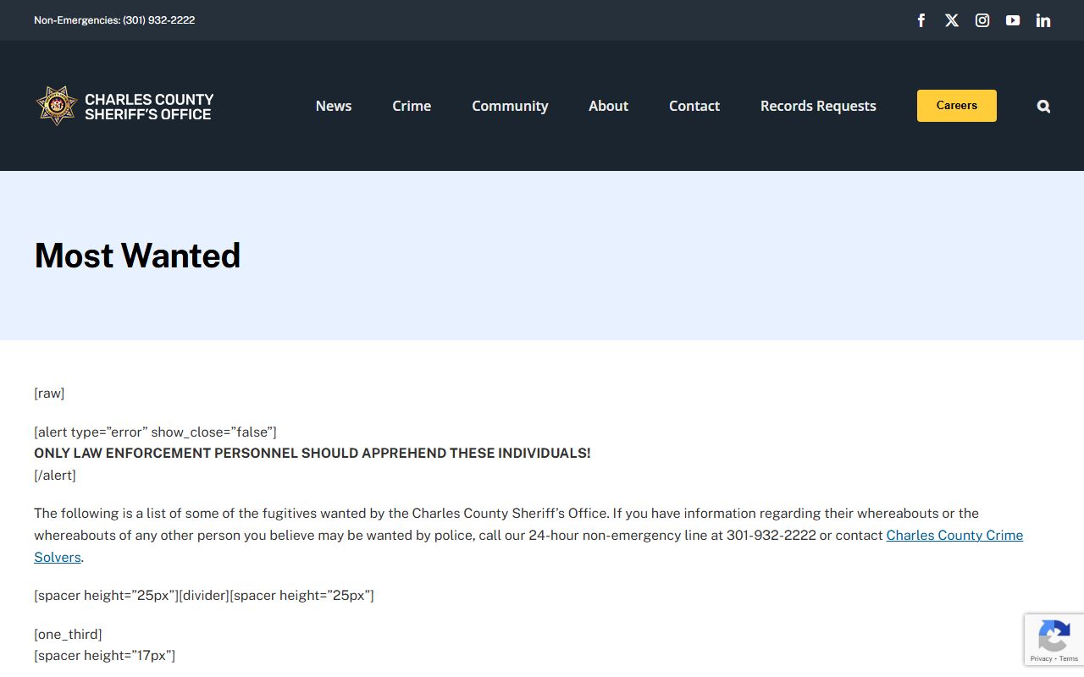Go to the YouTube channel icon

point(1013,20)
